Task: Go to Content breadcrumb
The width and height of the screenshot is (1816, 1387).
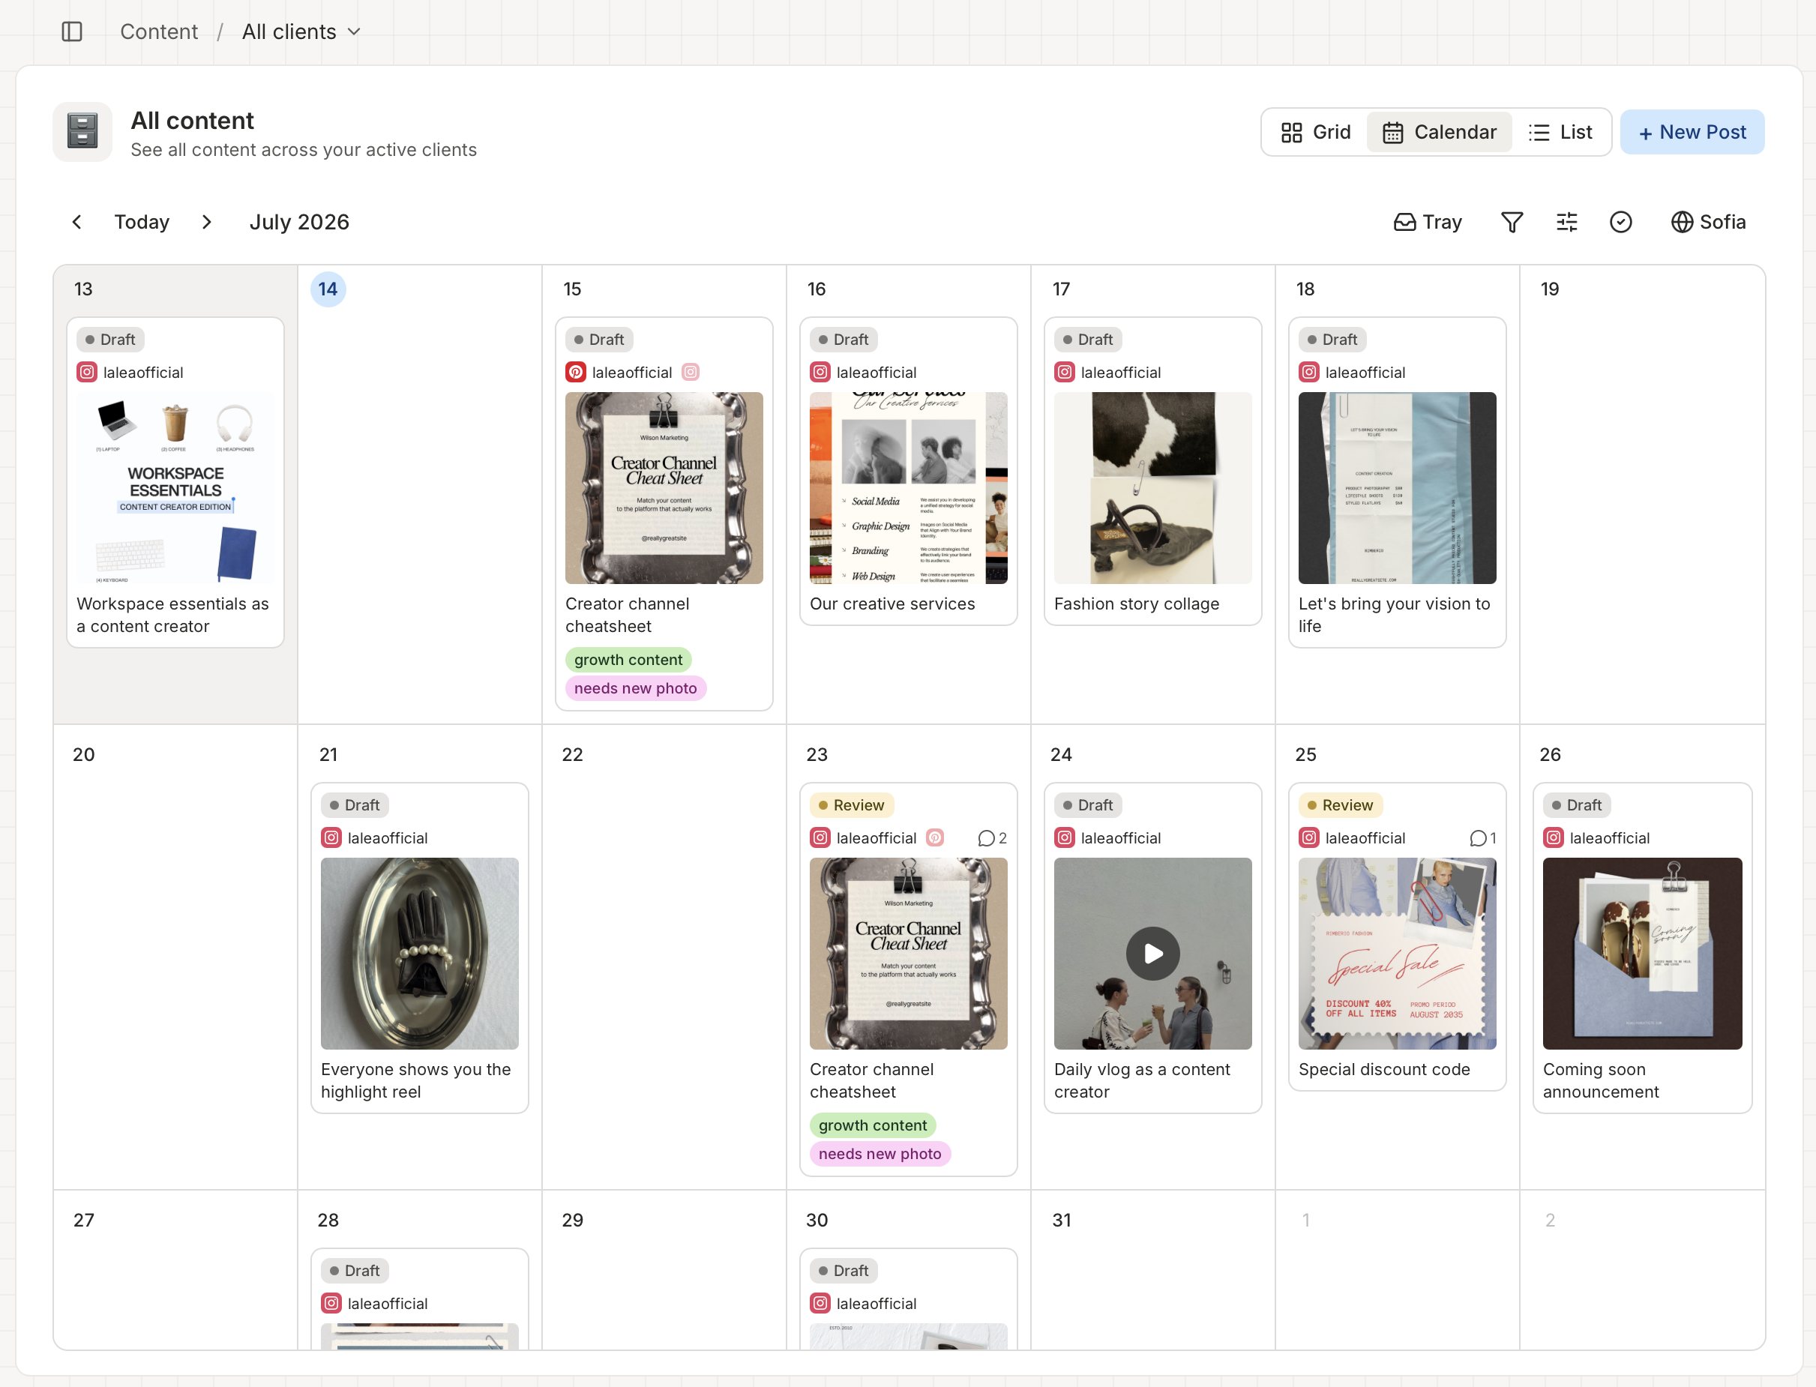Action: (x=158, y=31)
